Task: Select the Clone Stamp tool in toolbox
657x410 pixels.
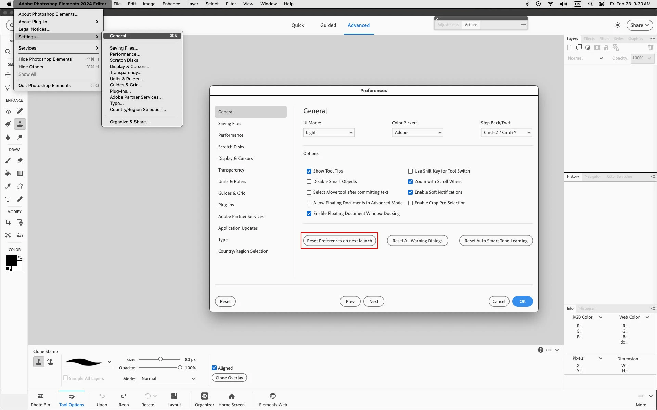Action: coord(20,124)
